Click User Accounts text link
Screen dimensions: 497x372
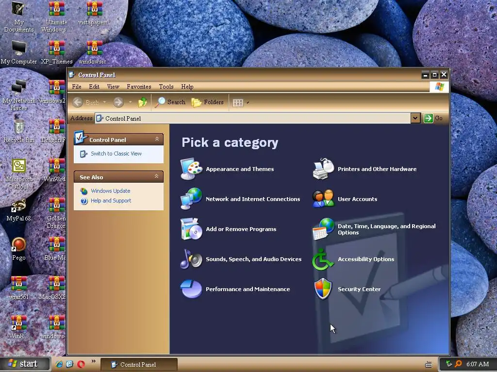click(357, 199)
